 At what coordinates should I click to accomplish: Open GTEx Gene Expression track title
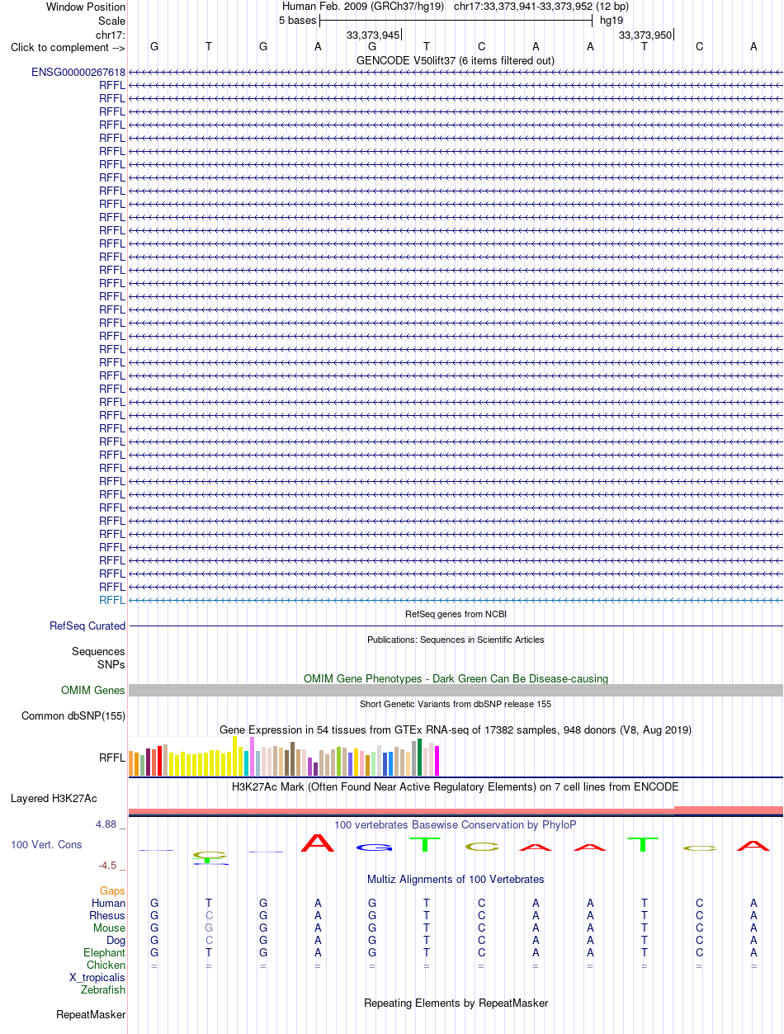[x=456, y=730]
